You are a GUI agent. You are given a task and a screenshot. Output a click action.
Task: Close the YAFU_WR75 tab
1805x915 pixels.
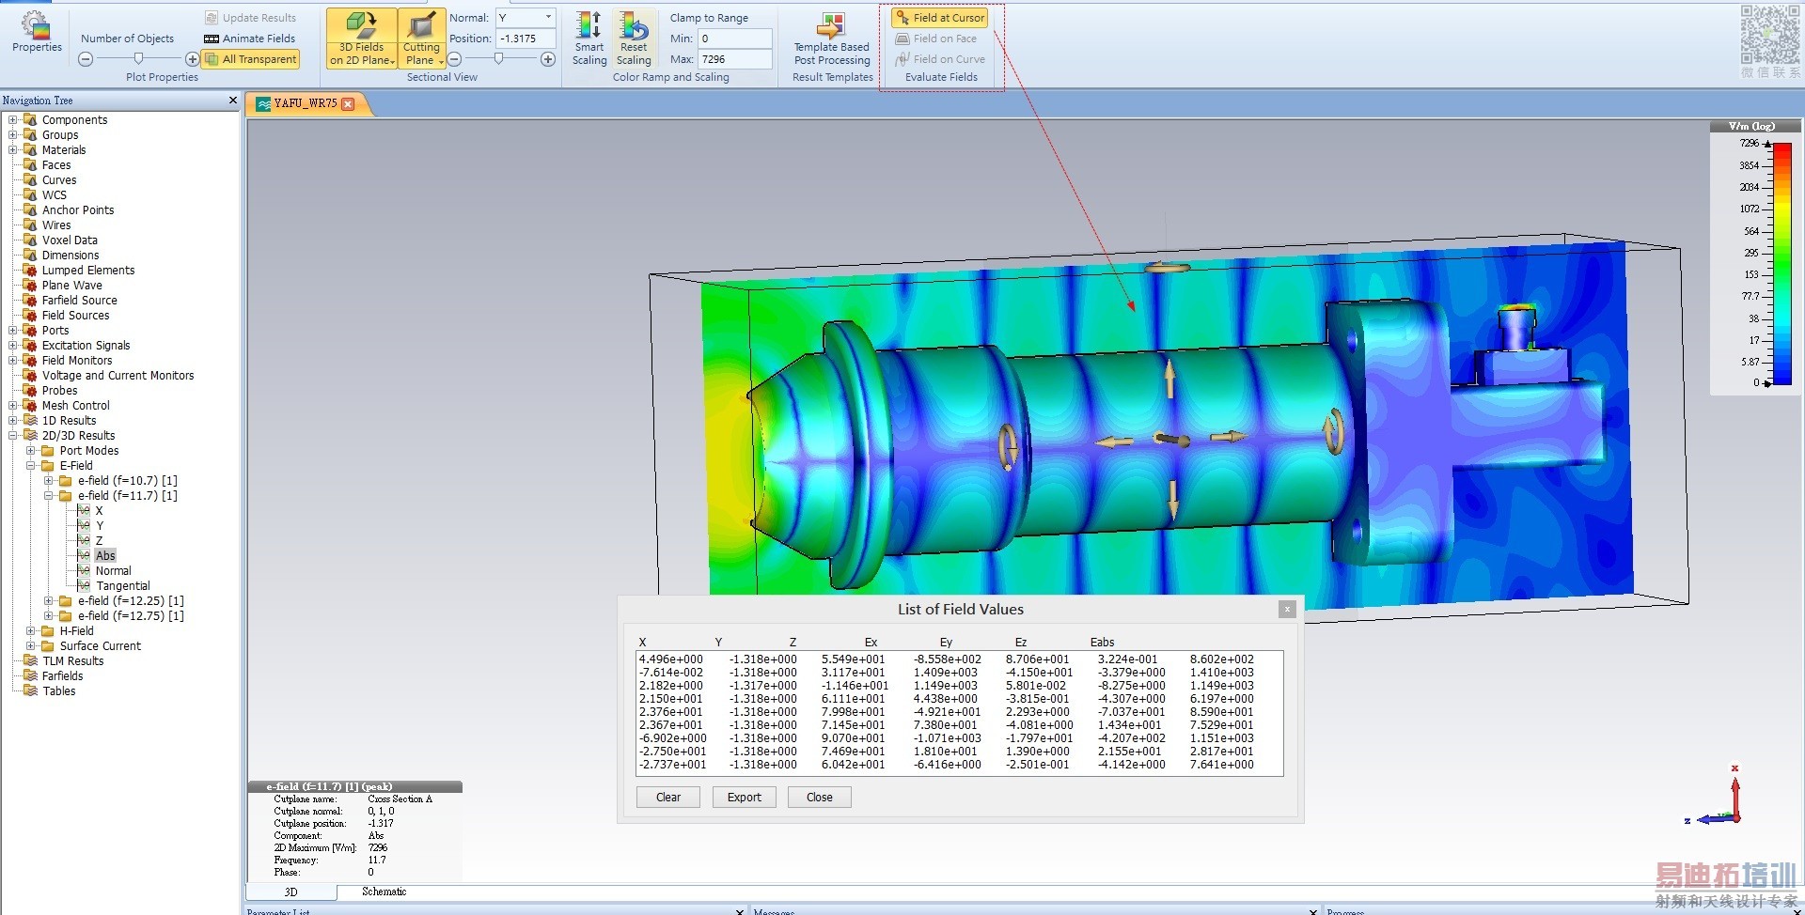pos(348,104)
